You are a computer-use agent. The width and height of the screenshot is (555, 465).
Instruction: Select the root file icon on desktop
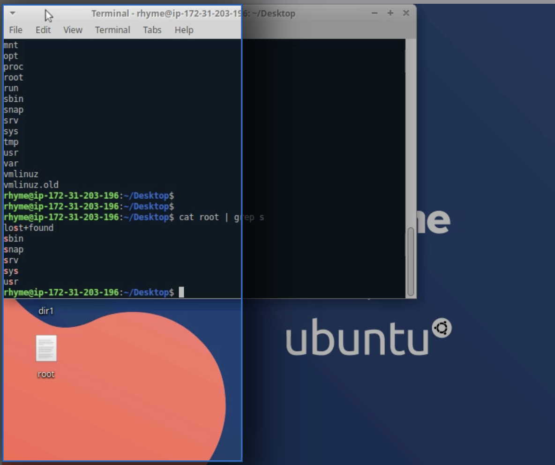pos(46,349)
